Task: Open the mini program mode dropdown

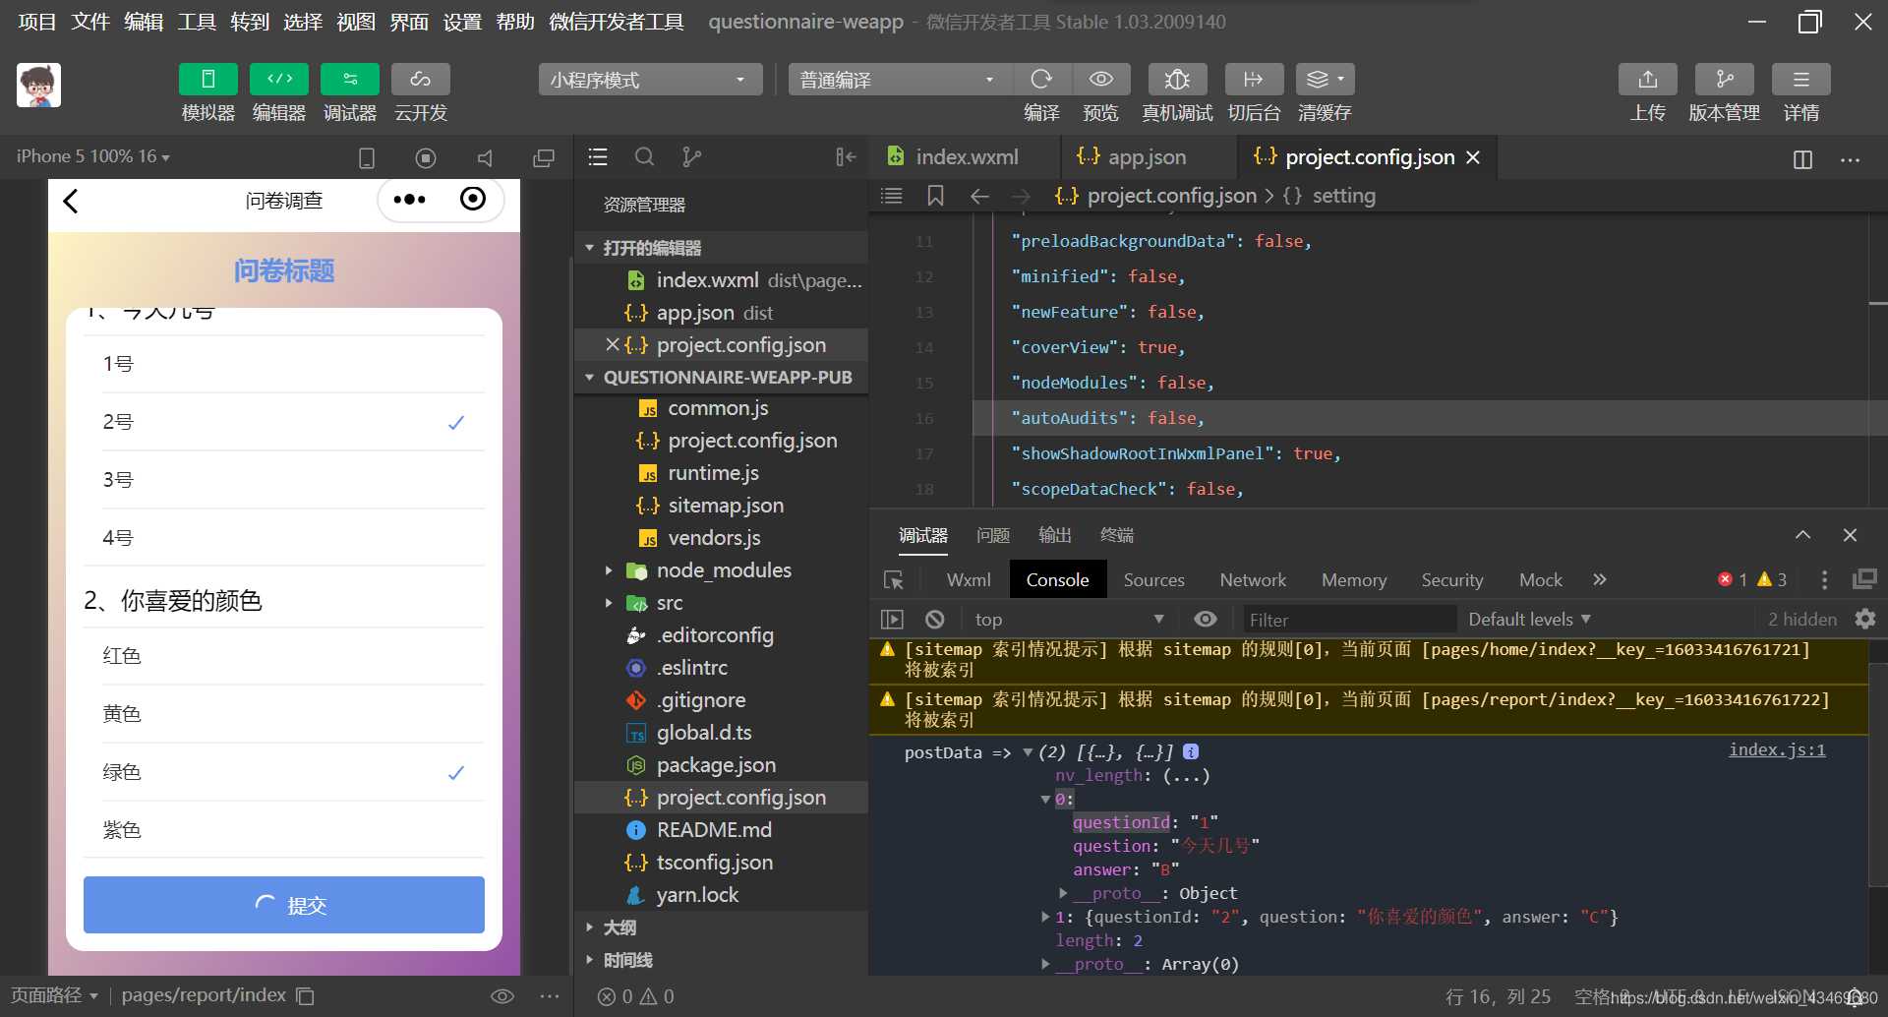Action: [x=650, y=80]
